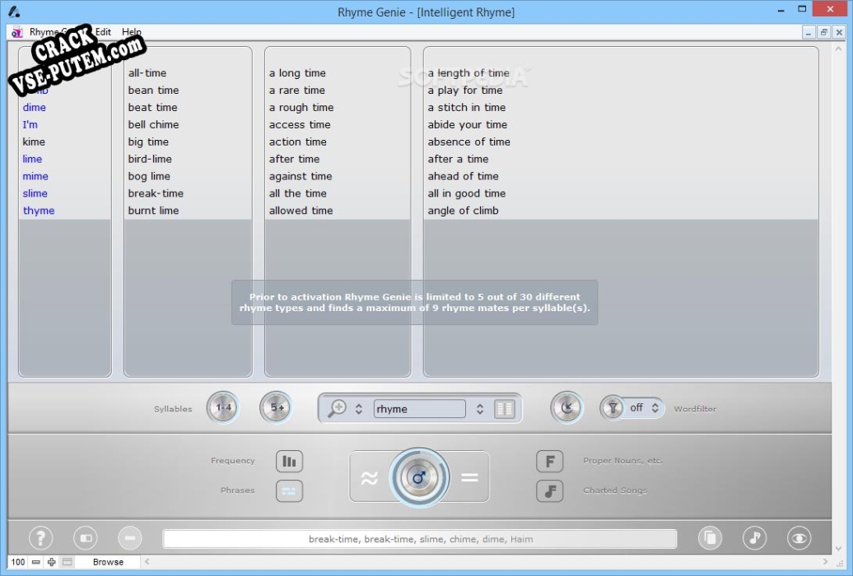Image resolution: width=853 pixels, height=576 pixels.
Task: Click the copy pages button at bottom
Action: tap(709, 538)
